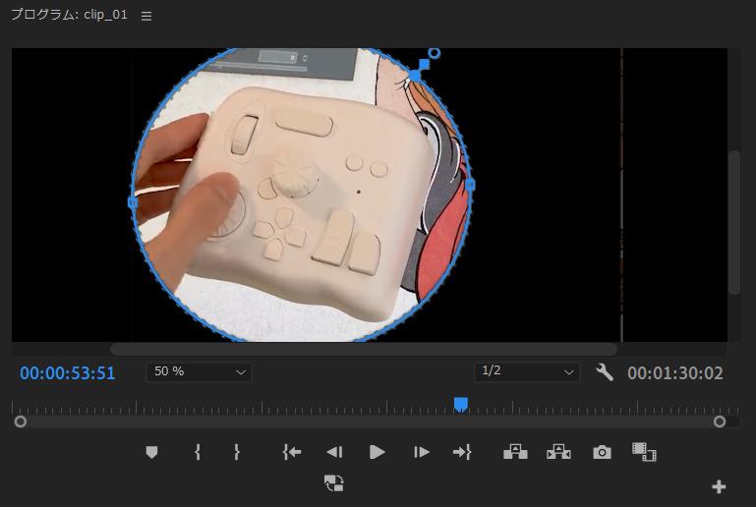
Task: Click the Mark In button
Action: tap(198, 452)
